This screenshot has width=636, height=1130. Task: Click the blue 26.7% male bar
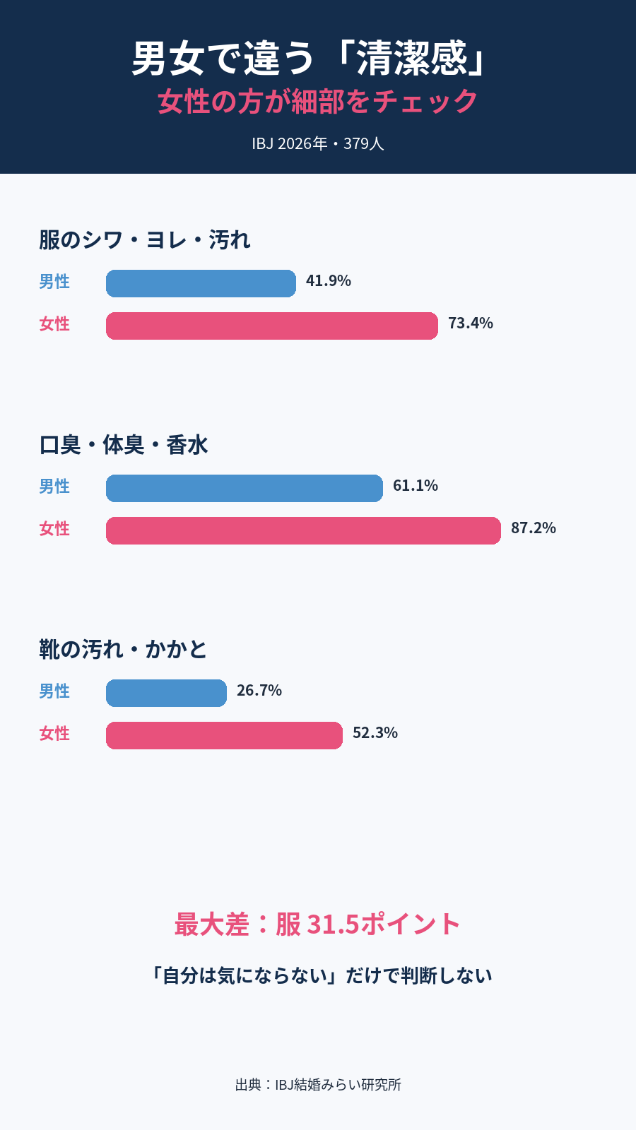[166, 693]
